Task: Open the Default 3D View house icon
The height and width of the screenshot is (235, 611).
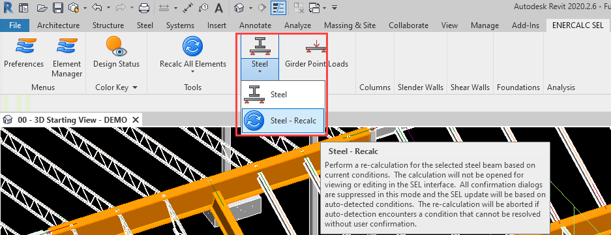Action: pyautogui.click(x=239, y=7)
